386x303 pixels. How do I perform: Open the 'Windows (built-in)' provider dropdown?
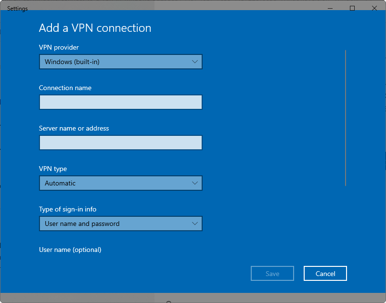pyautogui.click(x=120, y=62)
